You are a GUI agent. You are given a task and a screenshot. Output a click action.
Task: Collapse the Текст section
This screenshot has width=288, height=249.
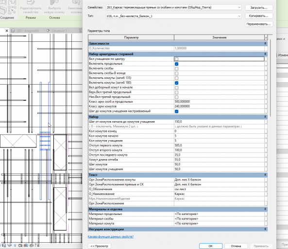point(265,175)
